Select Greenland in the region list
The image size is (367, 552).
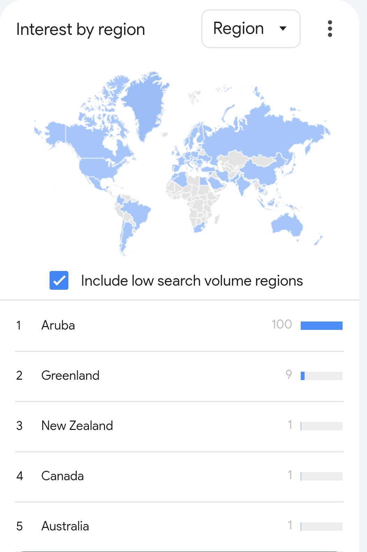179,376
